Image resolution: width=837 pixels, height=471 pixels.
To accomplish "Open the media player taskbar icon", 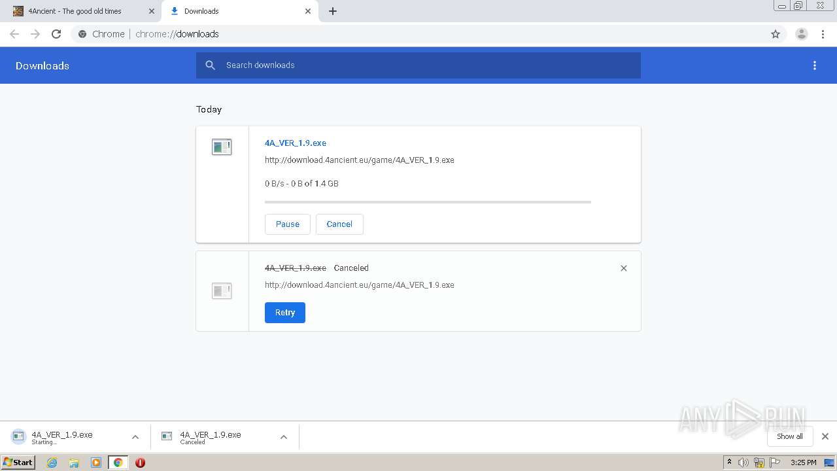I will [x=96, y=462].
